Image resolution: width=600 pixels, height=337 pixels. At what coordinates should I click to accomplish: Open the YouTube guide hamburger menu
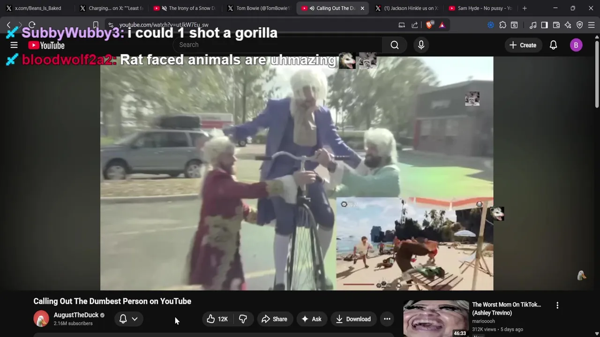[x=14, y=45]
